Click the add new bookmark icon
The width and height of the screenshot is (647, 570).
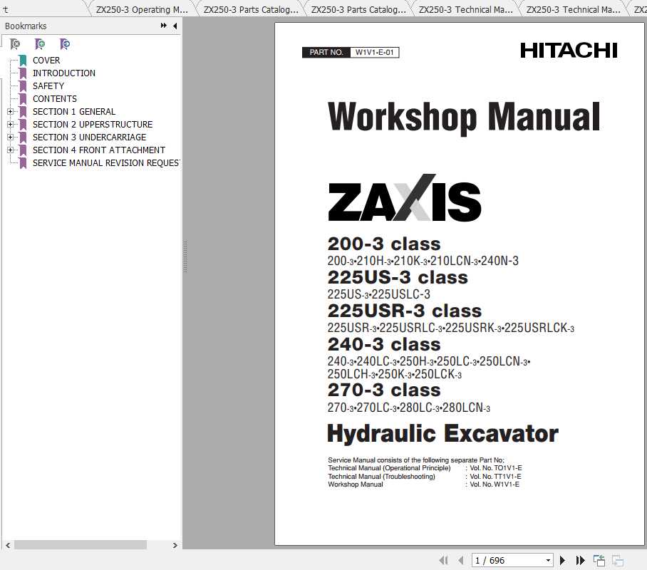click(x=40, y=44)
